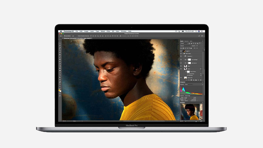This screenshot has height=148, width=263.
Task: Click the background color swatch
Action: click(60, 91)
